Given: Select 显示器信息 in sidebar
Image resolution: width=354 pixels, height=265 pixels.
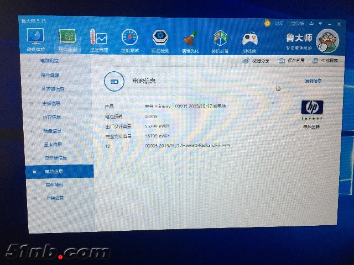Looking at the screenshot, I should coord(56,158).
